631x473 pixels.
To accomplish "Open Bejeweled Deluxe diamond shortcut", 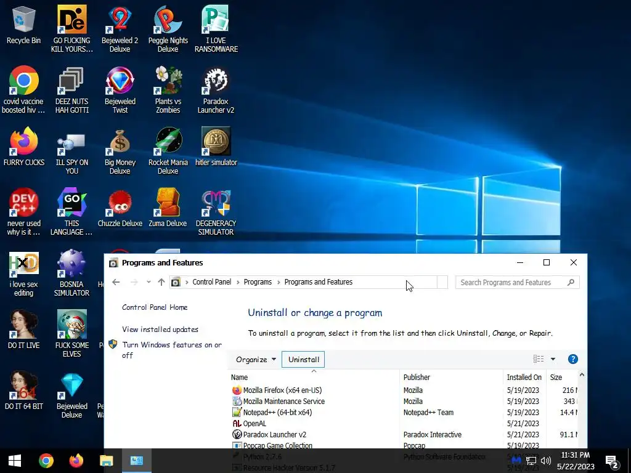I will [x=71, y=395].
